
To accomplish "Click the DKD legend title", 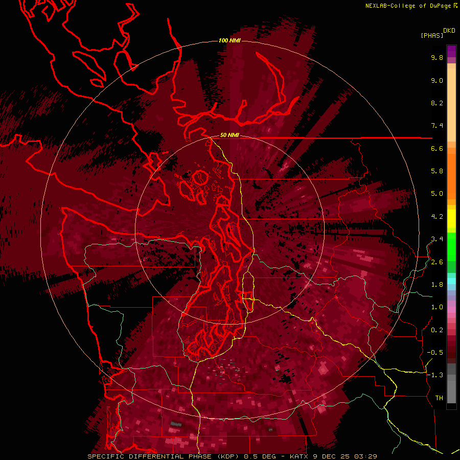I will coord(449,31).
